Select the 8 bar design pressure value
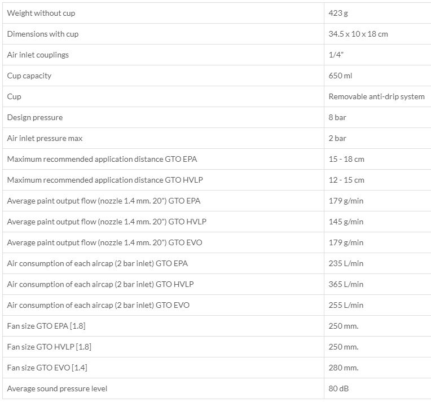Viewport: 431px width, 402px height. click(x=337, y=117)
